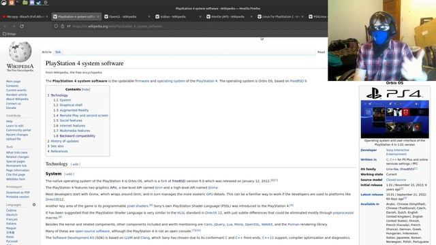Screen dimensions: 436x245
Task: Click the Wikipedia globe logo
Action: [x=20, y=52]
